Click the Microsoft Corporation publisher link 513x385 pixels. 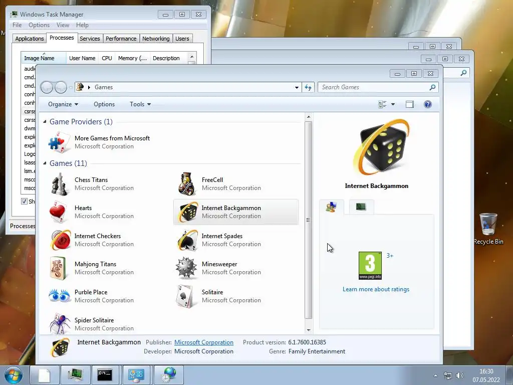coord(203,342)
